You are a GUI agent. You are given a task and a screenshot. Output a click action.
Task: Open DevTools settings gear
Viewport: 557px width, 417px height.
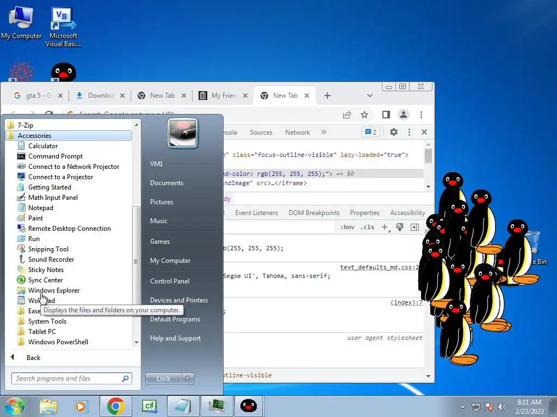click(x=394, y=132)
